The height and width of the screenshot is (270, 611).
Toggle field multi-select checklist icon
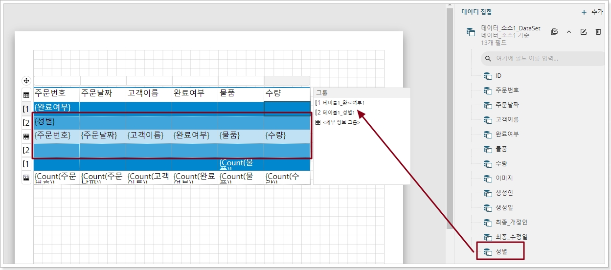point(554,32)
